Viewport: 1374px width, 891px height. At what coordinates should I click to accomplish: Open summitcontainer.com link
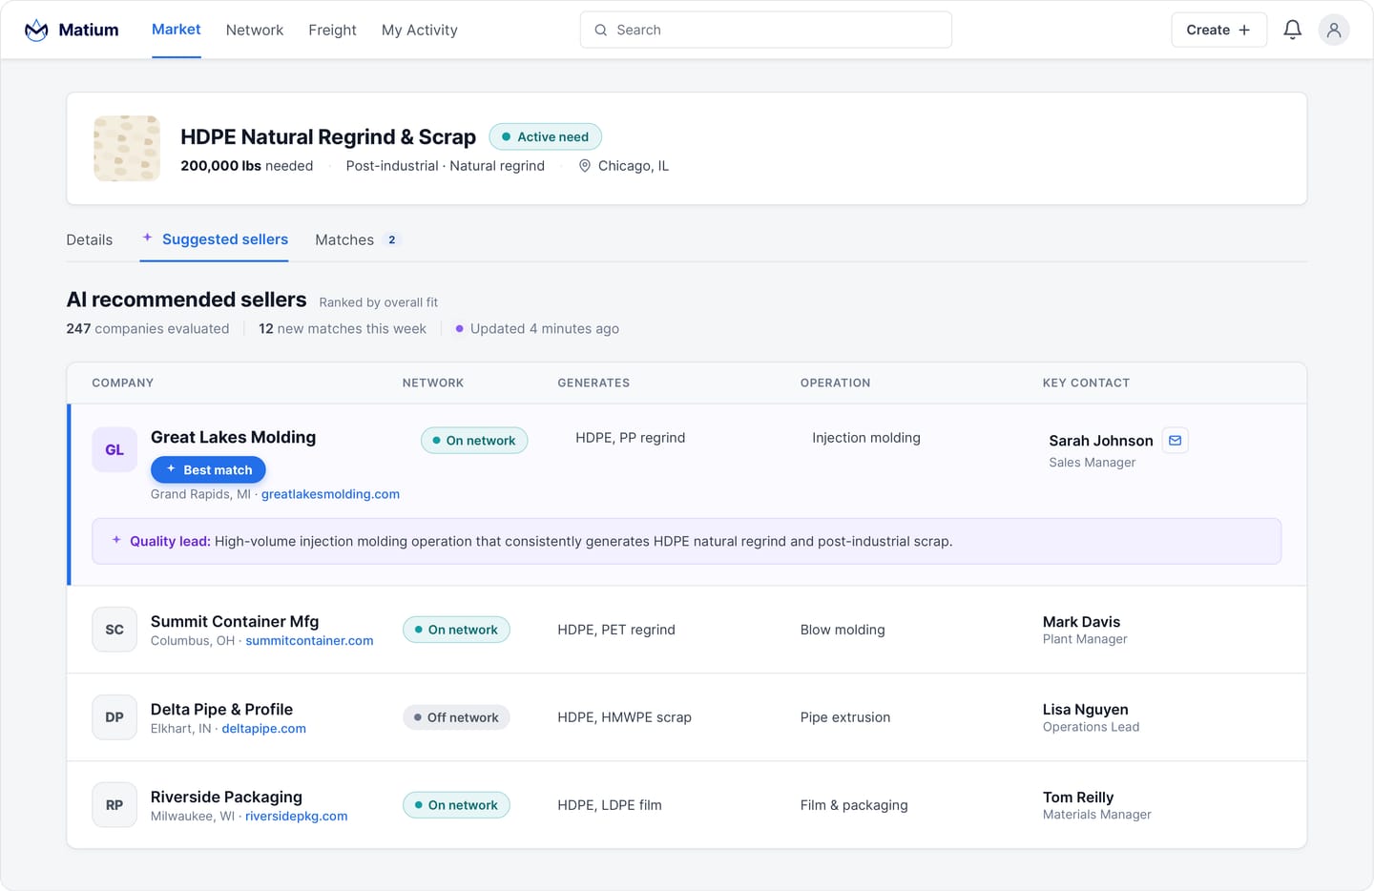(309, 641)
